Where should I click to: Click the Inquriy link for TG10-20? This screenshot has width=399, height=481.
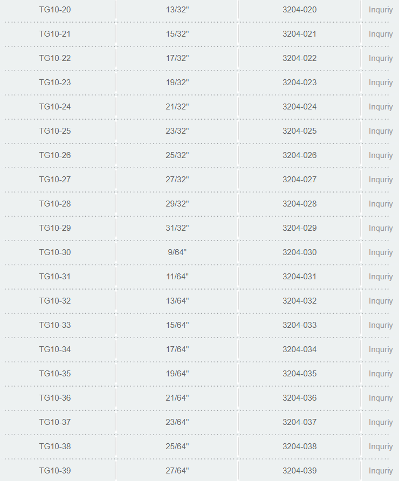click(x=380, y=10)
